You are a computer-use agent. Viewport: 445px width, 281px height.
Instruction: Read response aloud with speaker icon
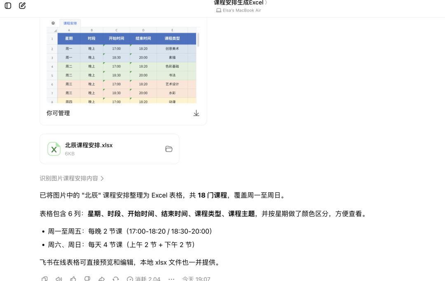click(59, 279)
